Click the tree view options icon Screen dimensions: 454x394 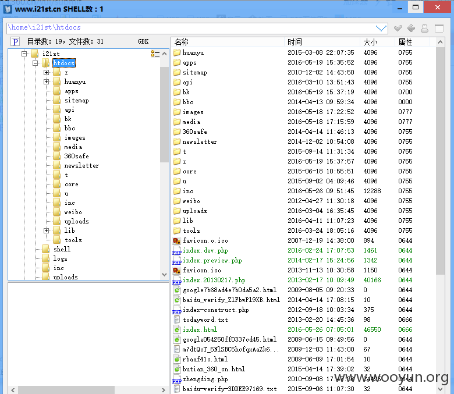(155, 54)
